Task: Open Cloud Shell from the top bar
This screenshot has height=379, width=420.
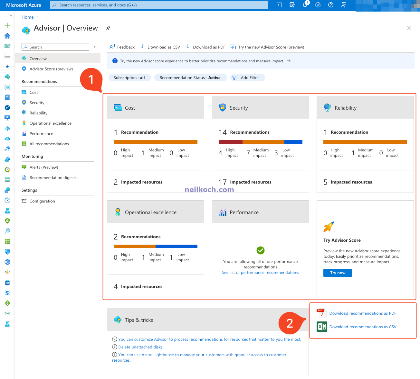Action: (x=279, y=5)
